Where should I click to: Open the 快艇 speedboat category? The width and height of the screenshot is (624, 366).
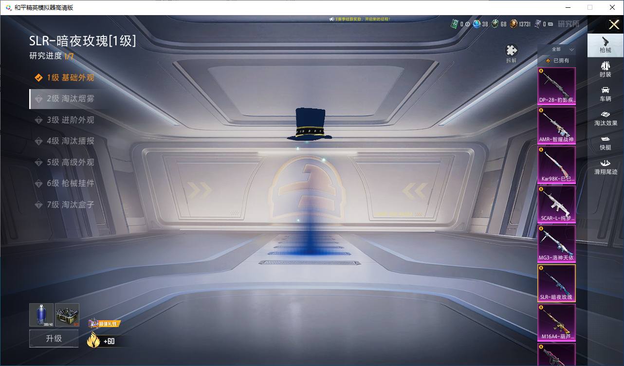[605, 143]
